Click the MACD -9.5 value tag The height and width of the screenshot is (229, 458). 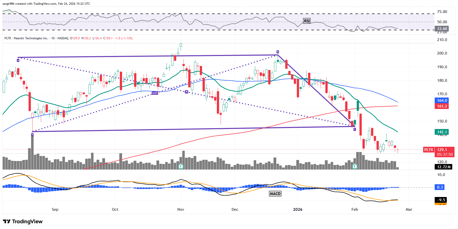pos(441,200)
